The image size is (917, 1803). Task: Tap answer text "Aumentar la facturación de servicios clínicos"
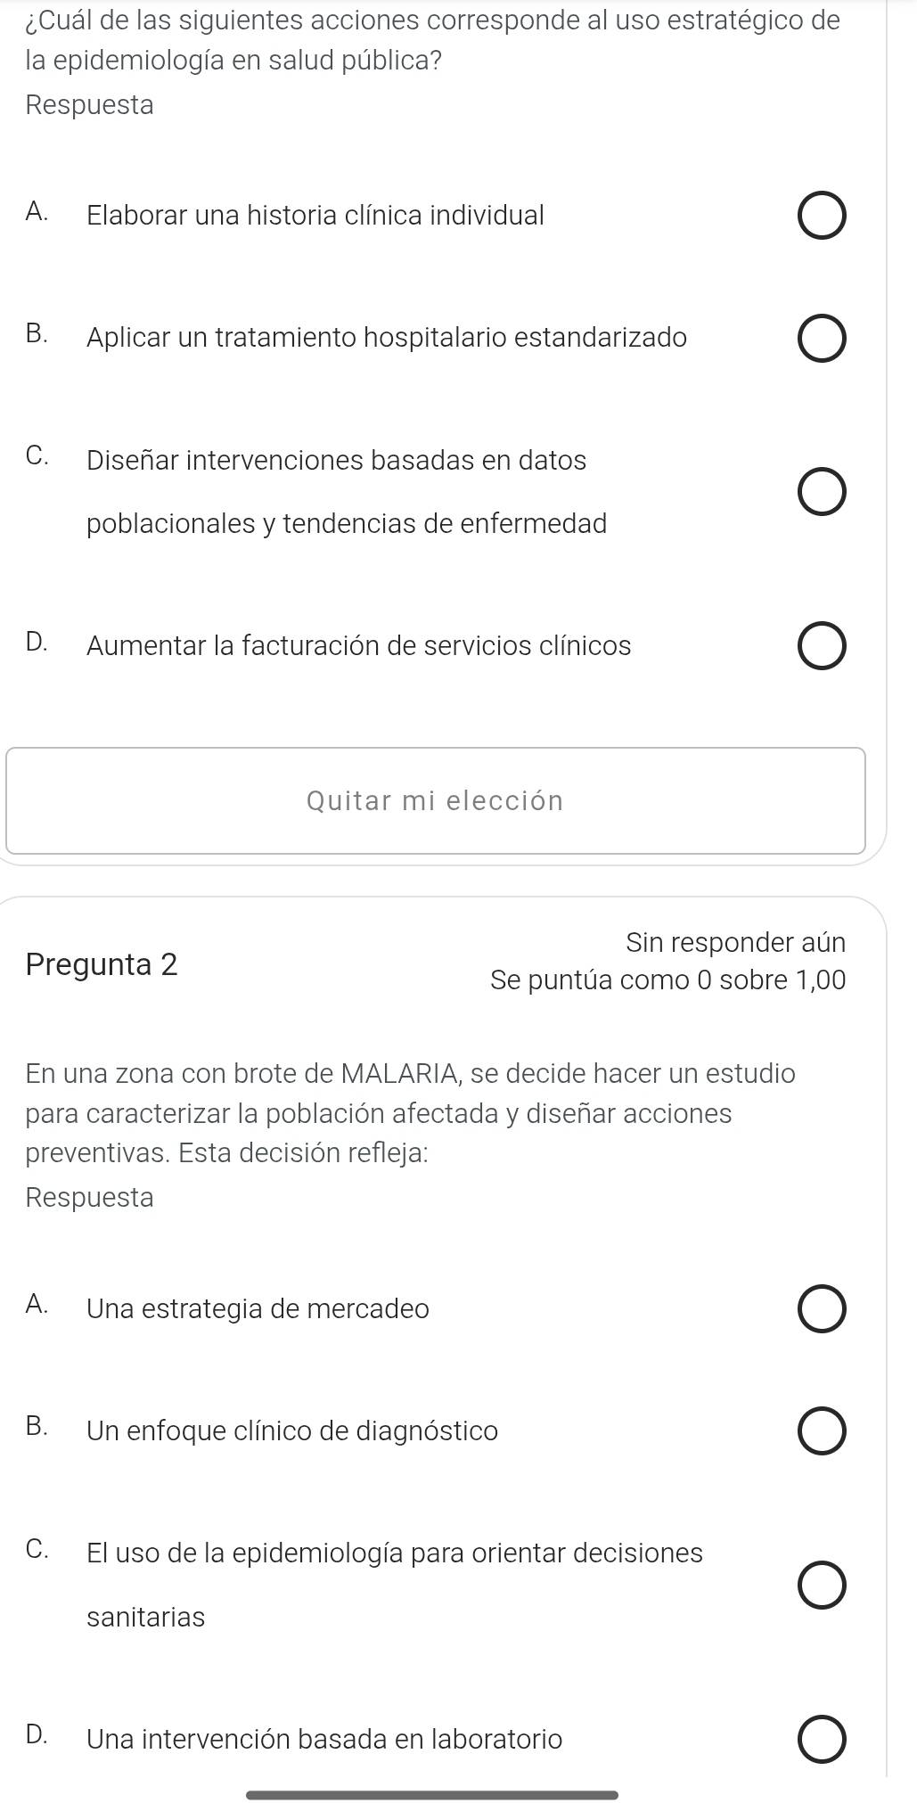[359, 645]
